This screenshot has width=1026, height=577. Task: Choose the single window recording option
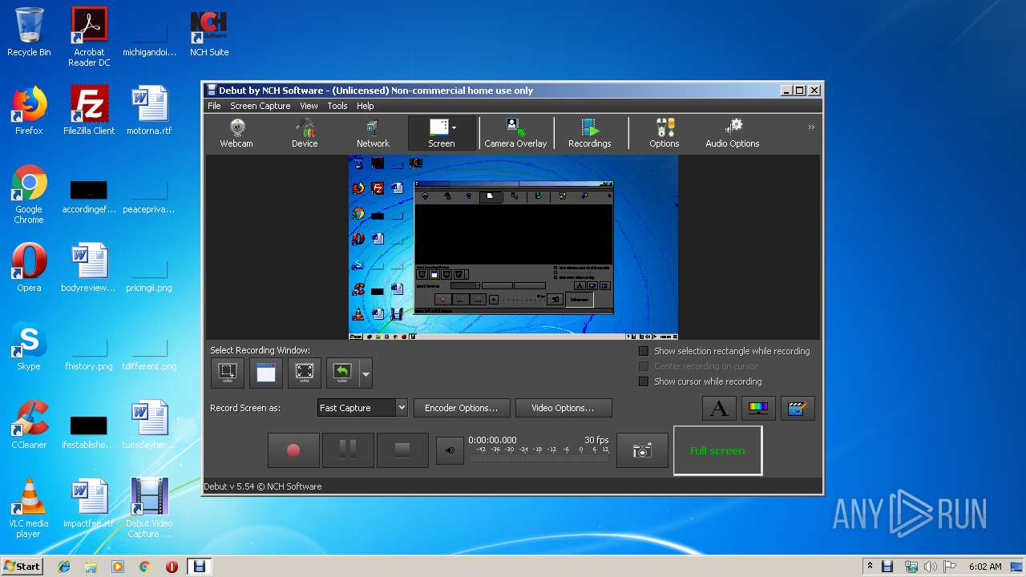pos(266,373)
